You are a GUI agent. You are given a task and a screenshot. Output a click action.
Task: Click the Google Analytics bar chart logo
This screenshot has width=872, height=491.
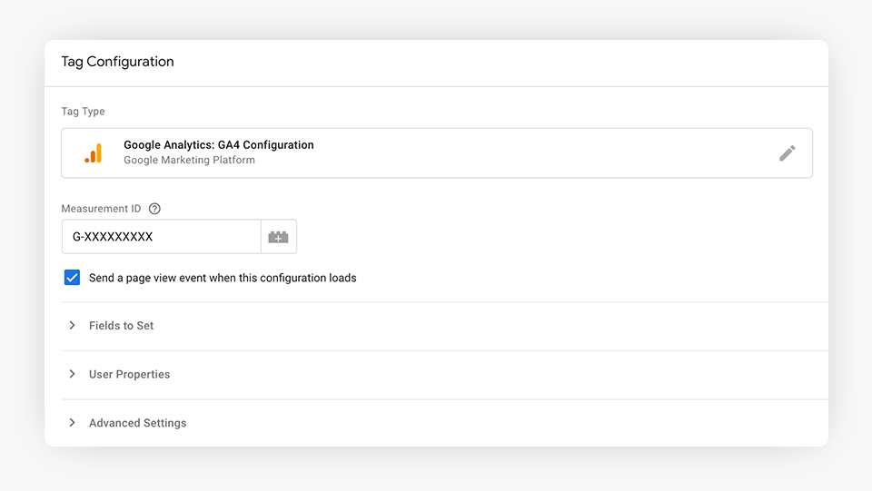94,153
